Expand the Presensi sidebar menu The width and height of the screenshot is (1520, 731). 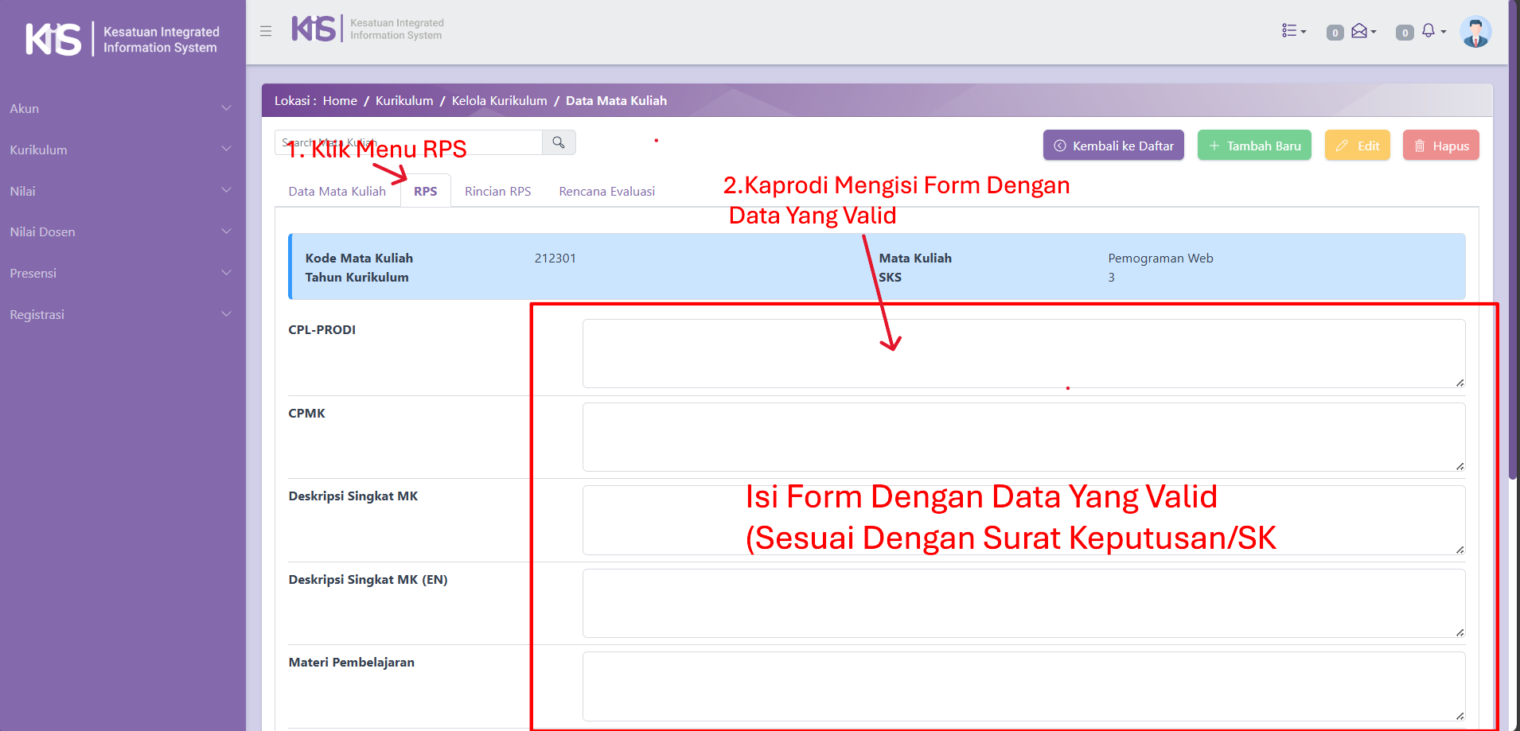point(119,273)
